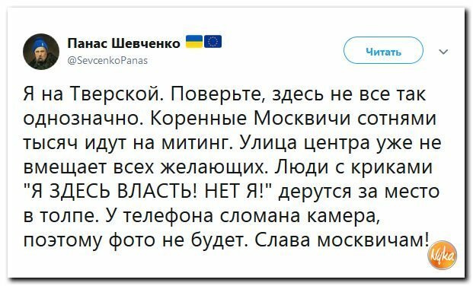Open the Панас Шевченко display name
This screenshot has width=473, height=286.
pyautogui.click(x=123, y=43)
